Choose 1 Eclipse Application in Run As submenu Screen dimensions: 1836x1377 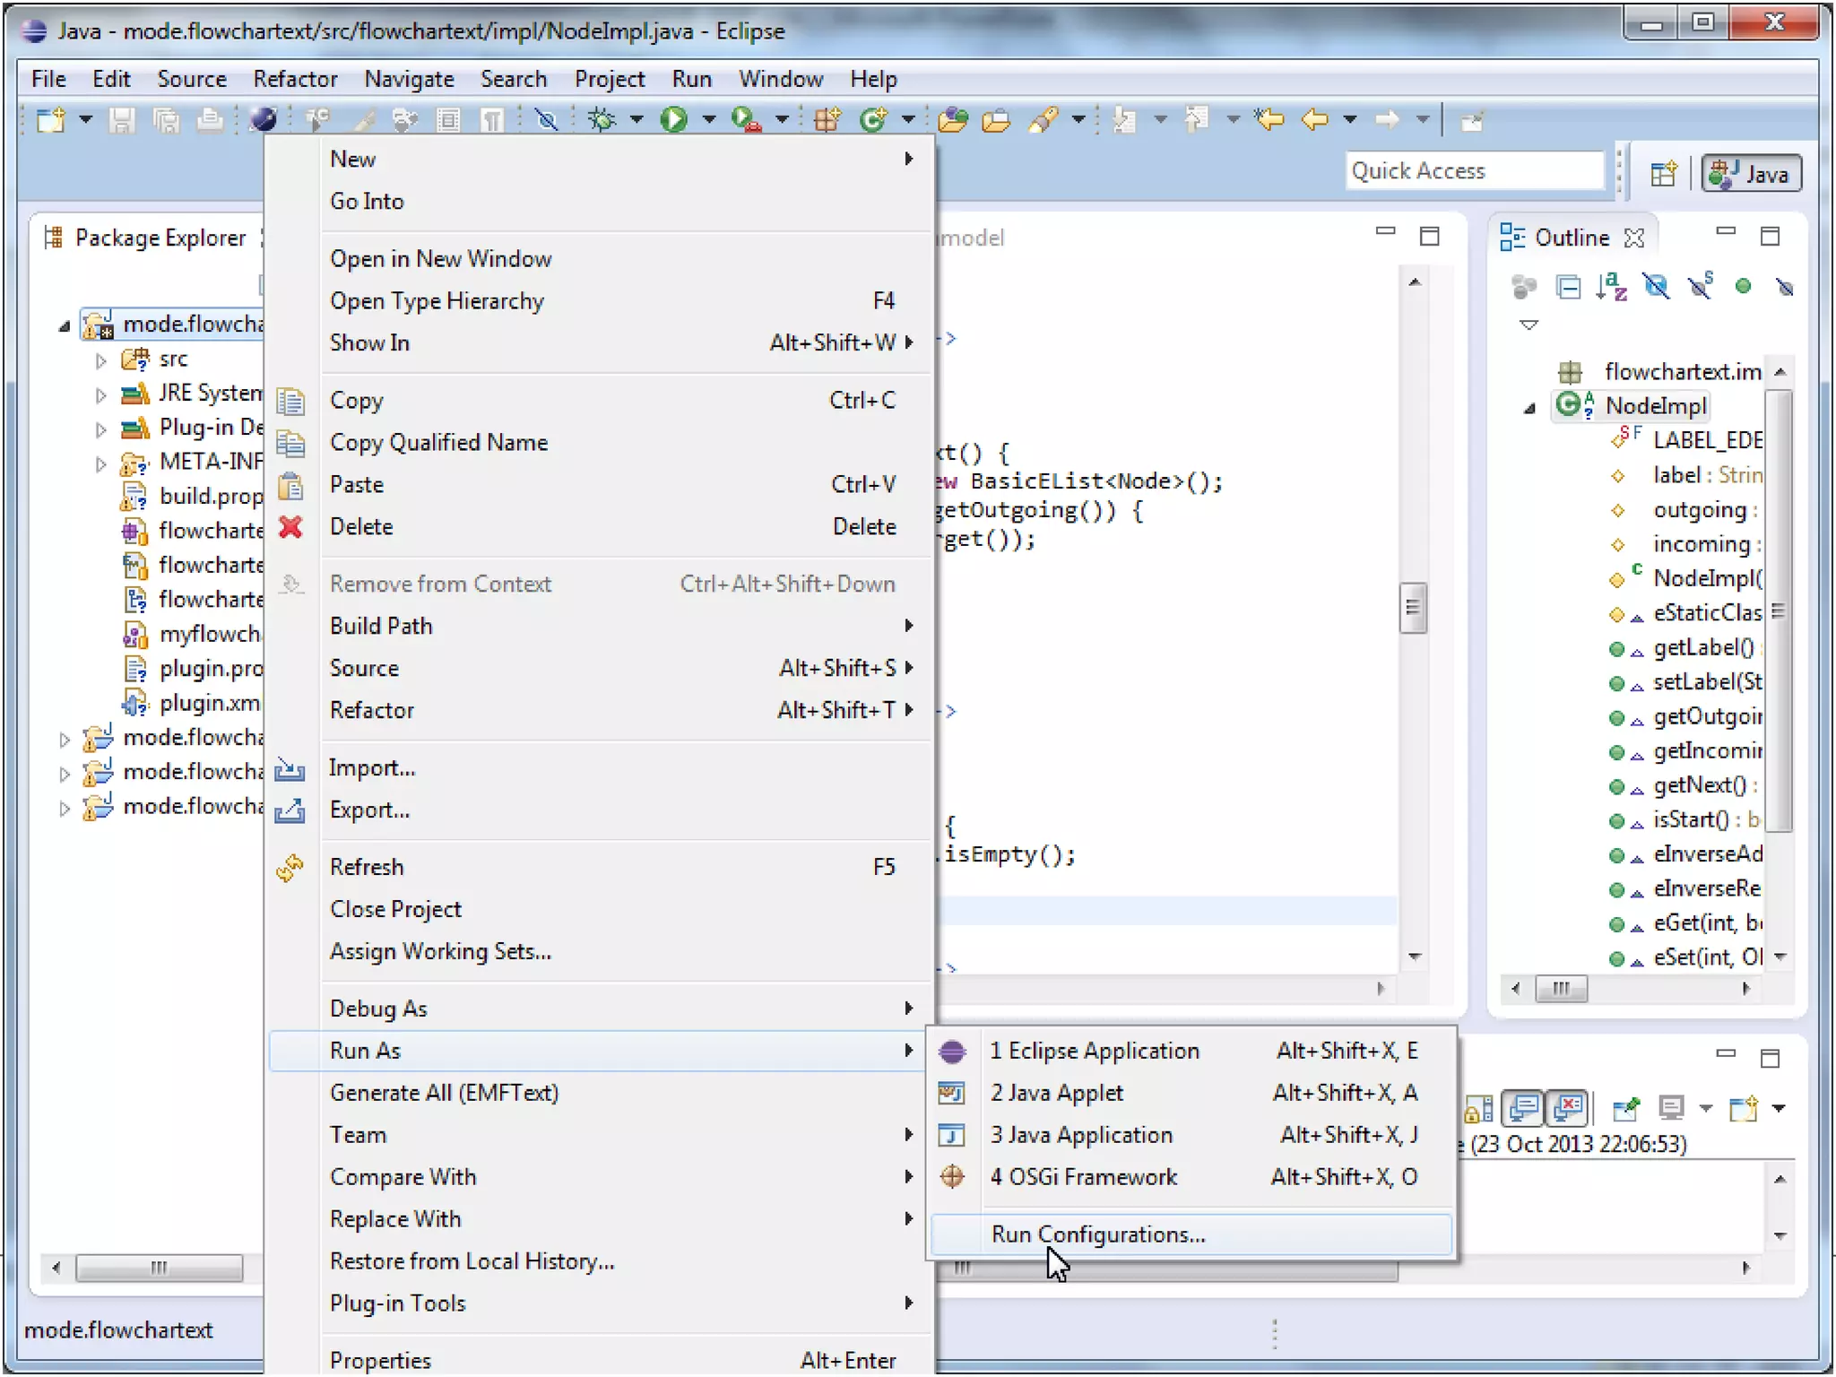1095,1051
